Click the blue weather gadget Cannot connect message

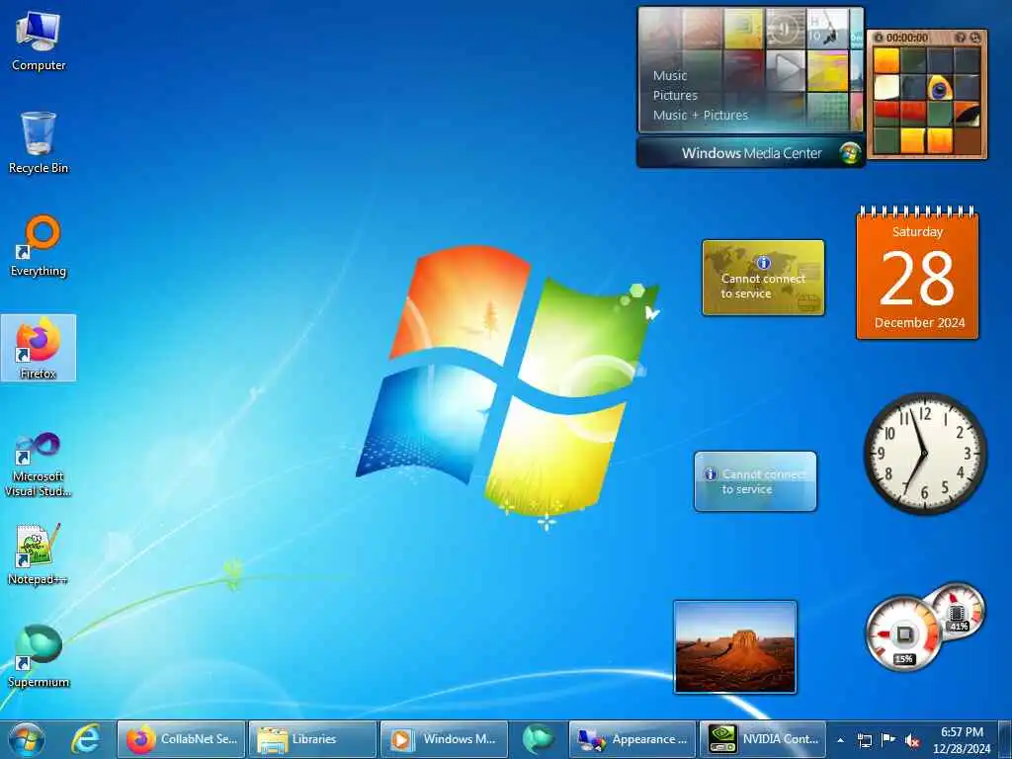[764, 481]
